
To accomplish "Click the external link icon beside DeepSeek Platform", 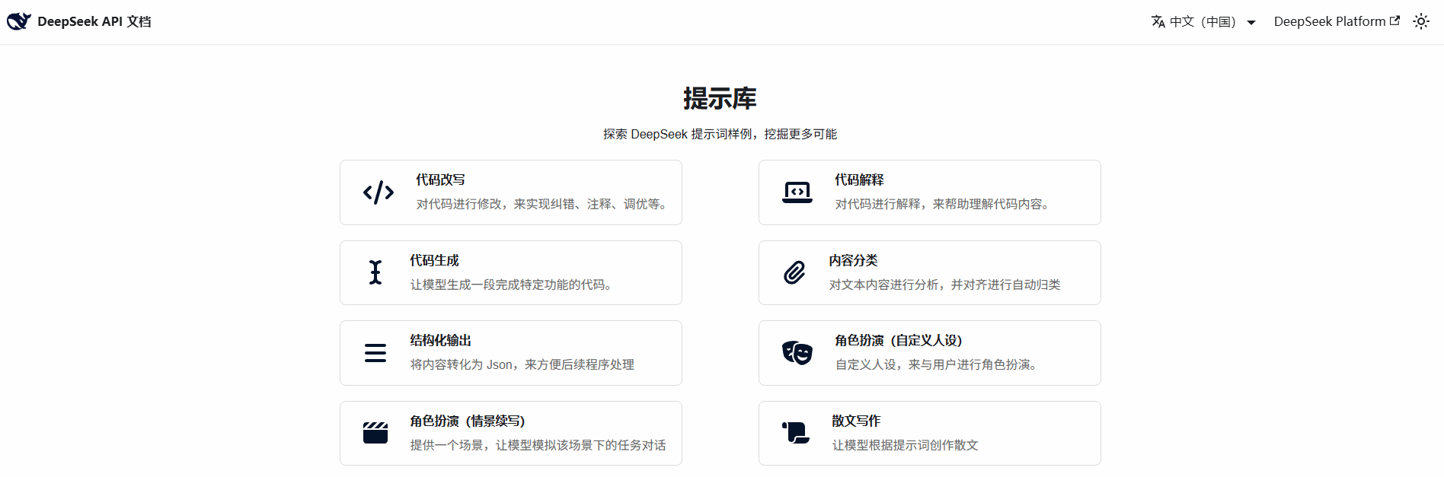I will coord(1394,21).
